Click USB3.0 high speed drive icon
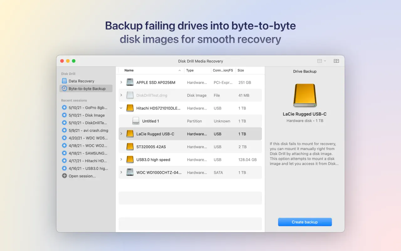 (130, 160)
